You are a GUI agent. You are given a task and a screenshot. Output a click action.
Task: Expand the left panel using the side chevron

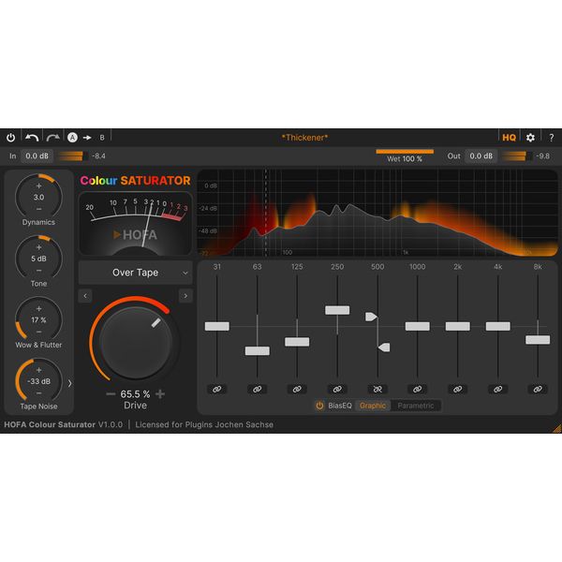coord(69,382)
